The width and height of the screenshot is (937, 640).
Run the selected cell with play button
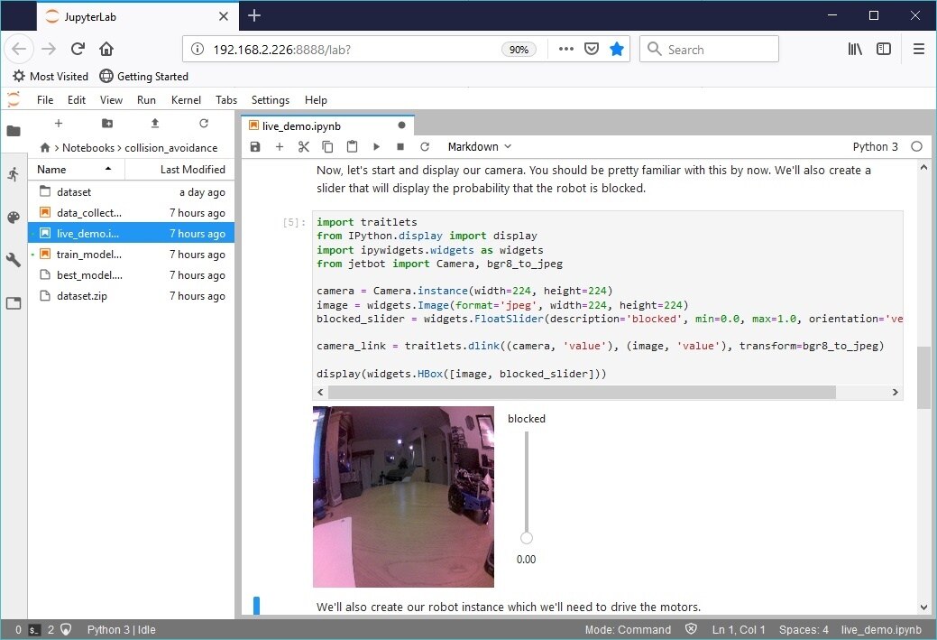pos(376,146)
